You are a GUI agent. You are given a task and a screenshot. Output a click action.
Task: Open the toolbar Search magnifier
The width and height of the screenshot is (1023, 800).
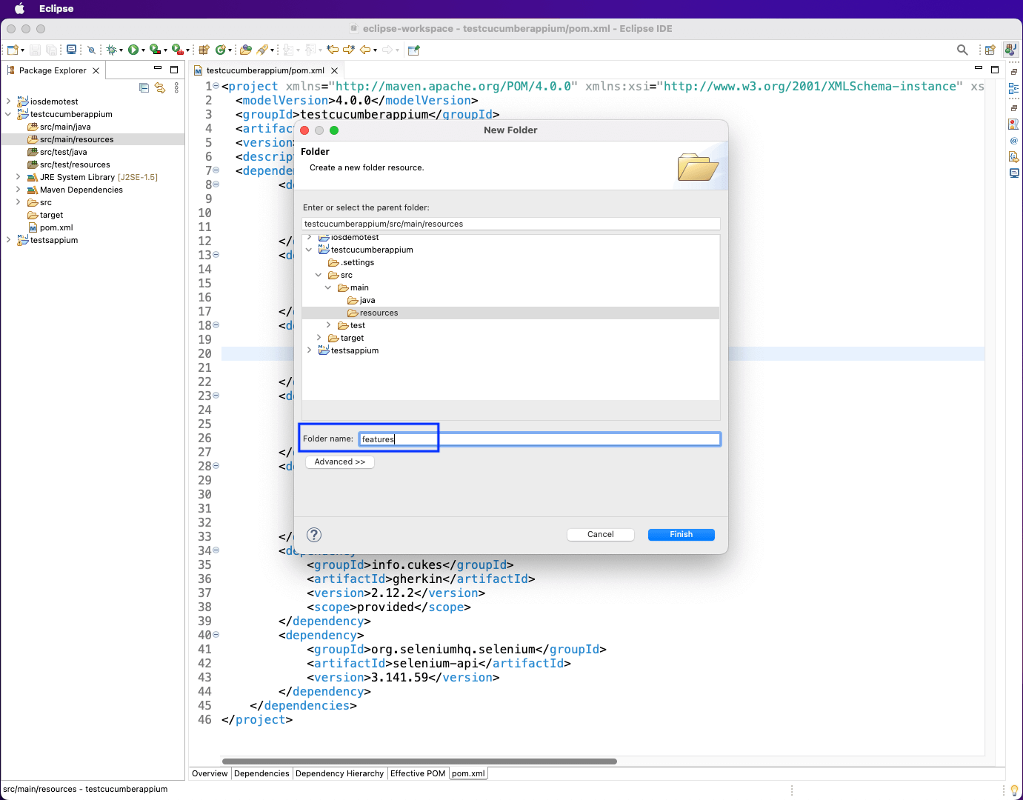click(962, 50)
